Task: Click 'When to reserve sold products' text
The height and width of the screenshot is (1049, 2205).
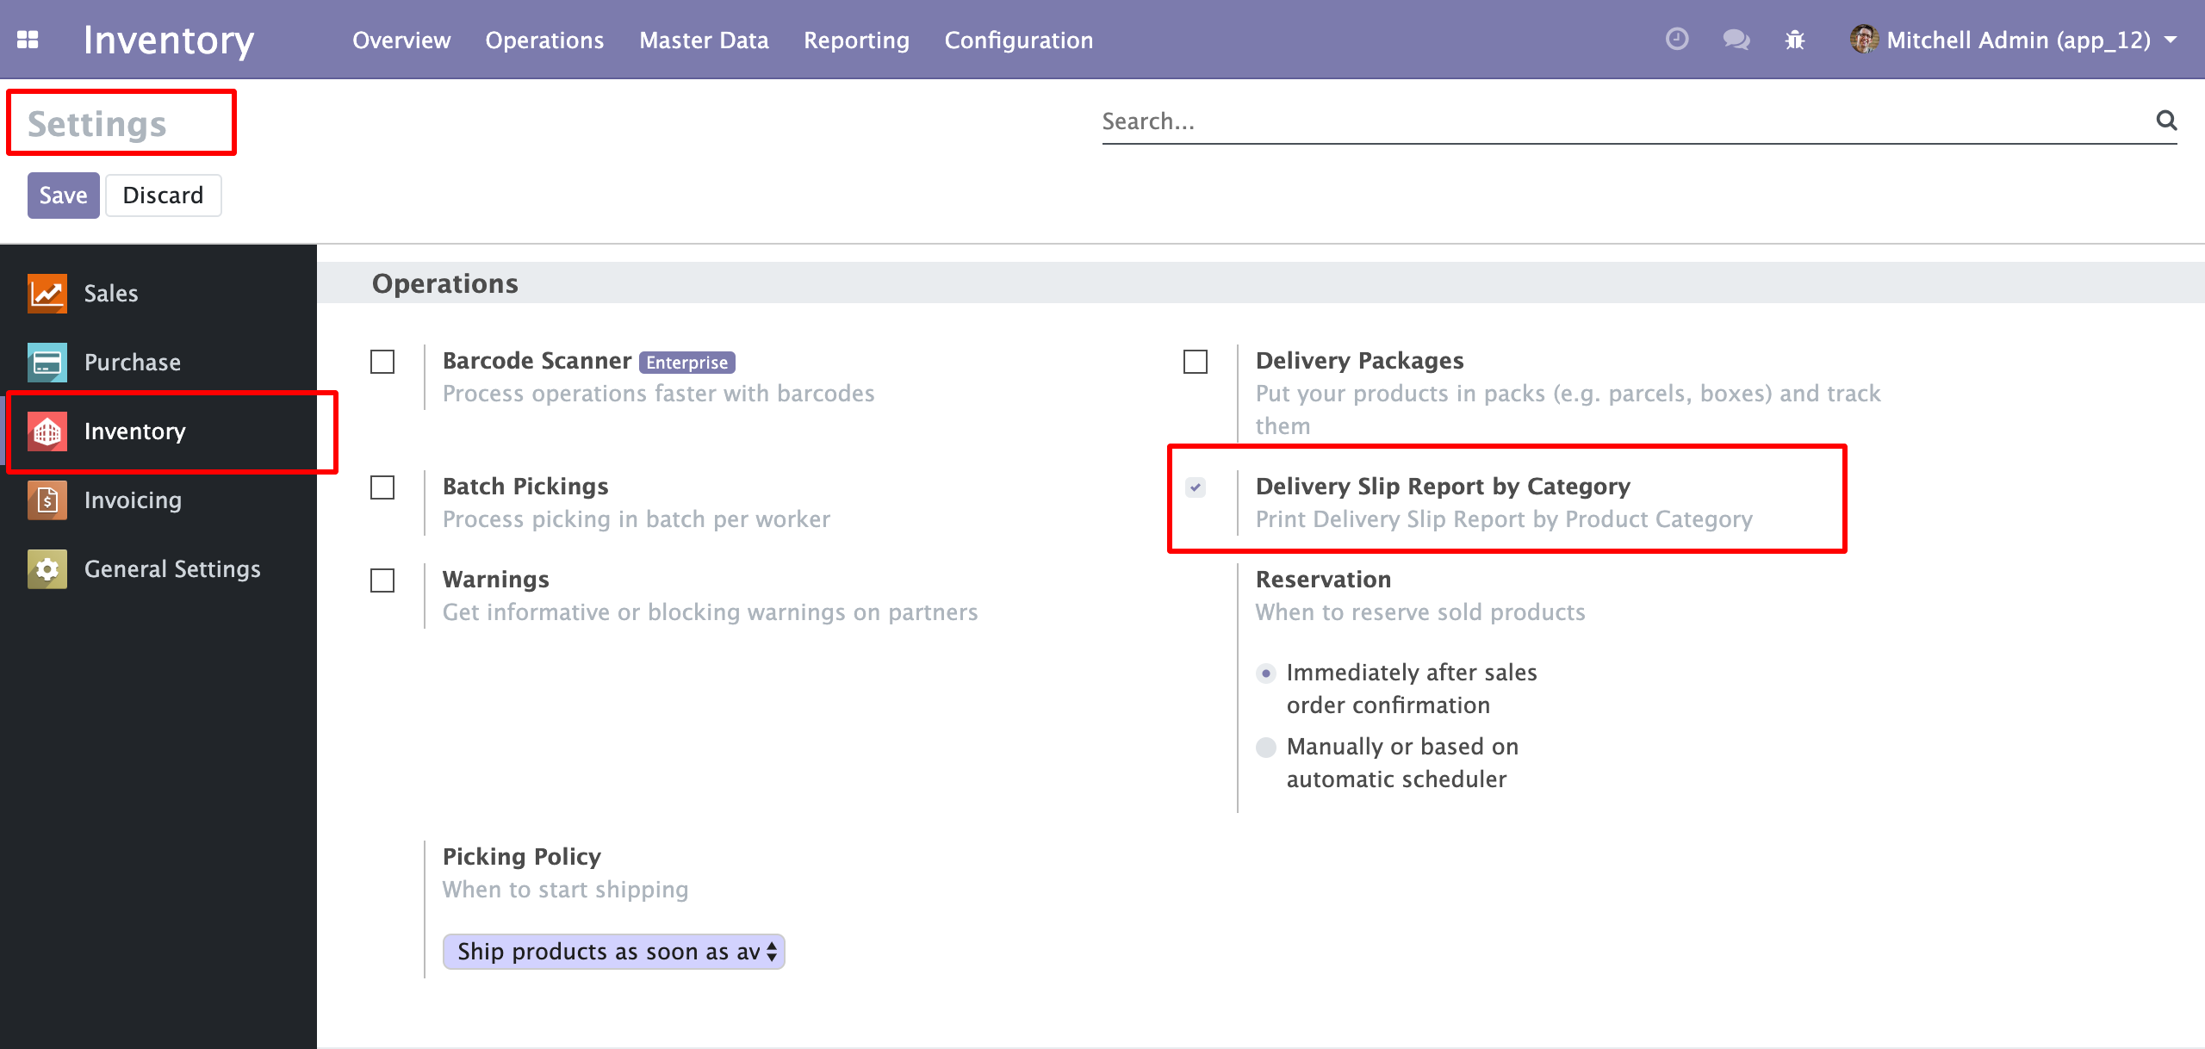Action: click(1420, 612)
